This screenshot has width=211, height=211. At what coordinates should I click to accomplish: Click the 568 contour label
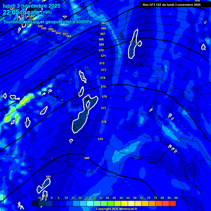click(x=101, y=39)
